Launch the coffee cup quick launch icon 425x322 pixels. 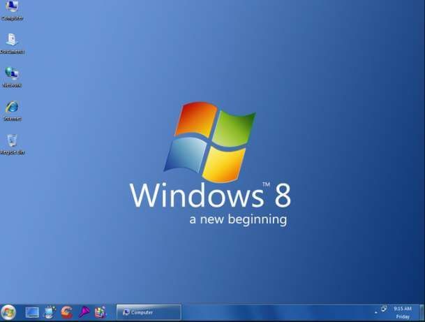(x=50, y=312)
